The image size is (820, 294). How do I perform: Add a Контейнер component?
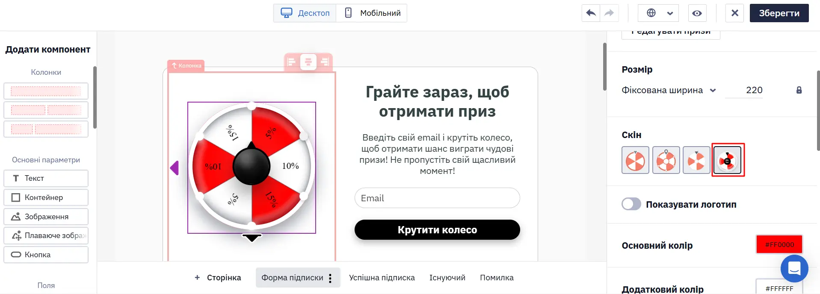pos(46,197)
